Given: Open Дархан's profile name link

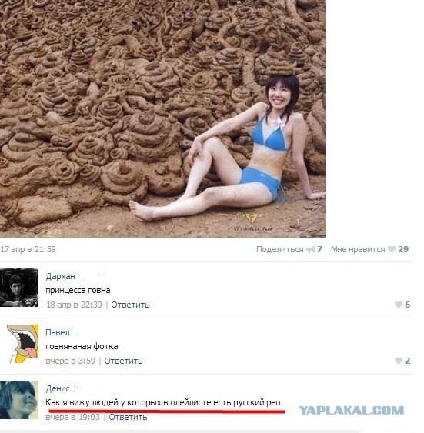Looking at the screenshot, I should [x=61, y=276].
